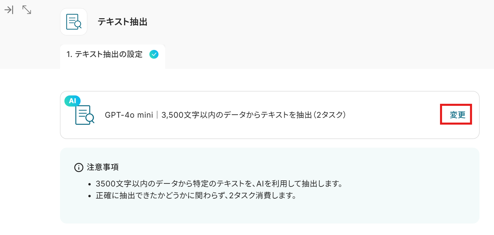
Task: Click the gray header area beside the title
Action: [x=303, y=22]
